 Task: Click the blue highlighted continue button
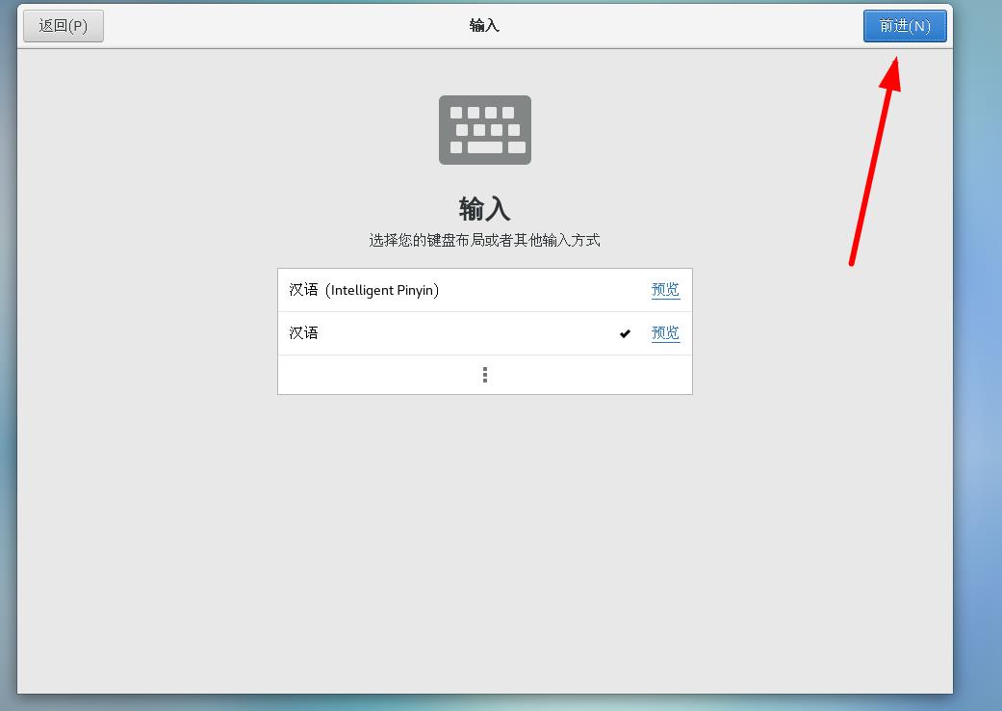pos(904,26)
